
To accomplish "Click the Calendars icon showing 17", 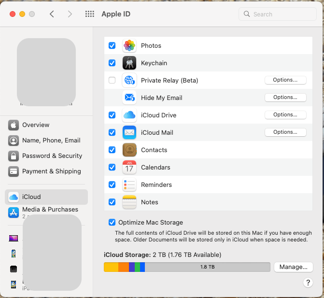I will (129, 167).
